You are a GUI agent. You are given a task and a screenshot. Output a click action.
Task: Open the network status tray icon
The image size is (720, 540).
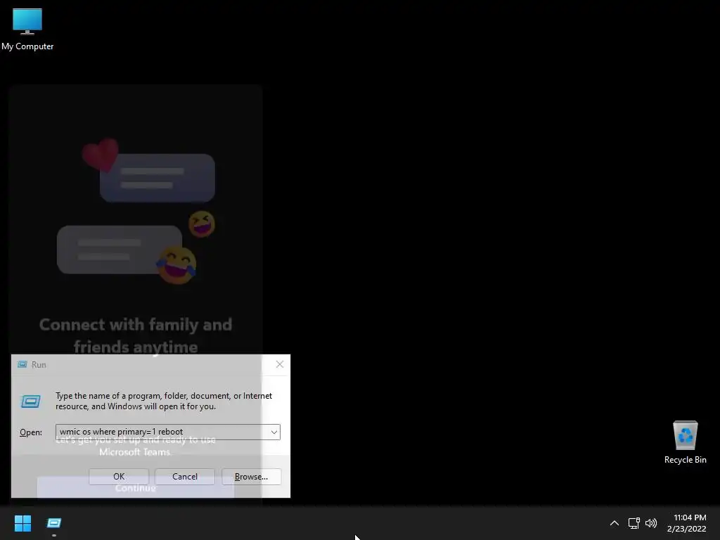[x=634, y=523]
